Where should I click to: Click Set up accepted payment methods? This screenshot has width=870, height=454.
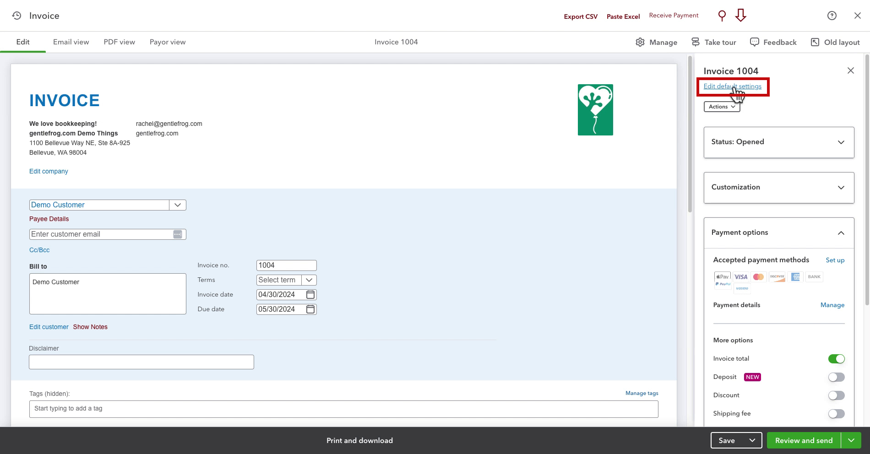pos(835,260)
